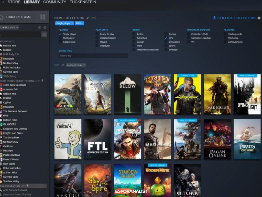Enable the Strategy genre filter
Image resolution: width=262 pixels, height=197 pixels.
pyautogui.click(x=166, y=50)
